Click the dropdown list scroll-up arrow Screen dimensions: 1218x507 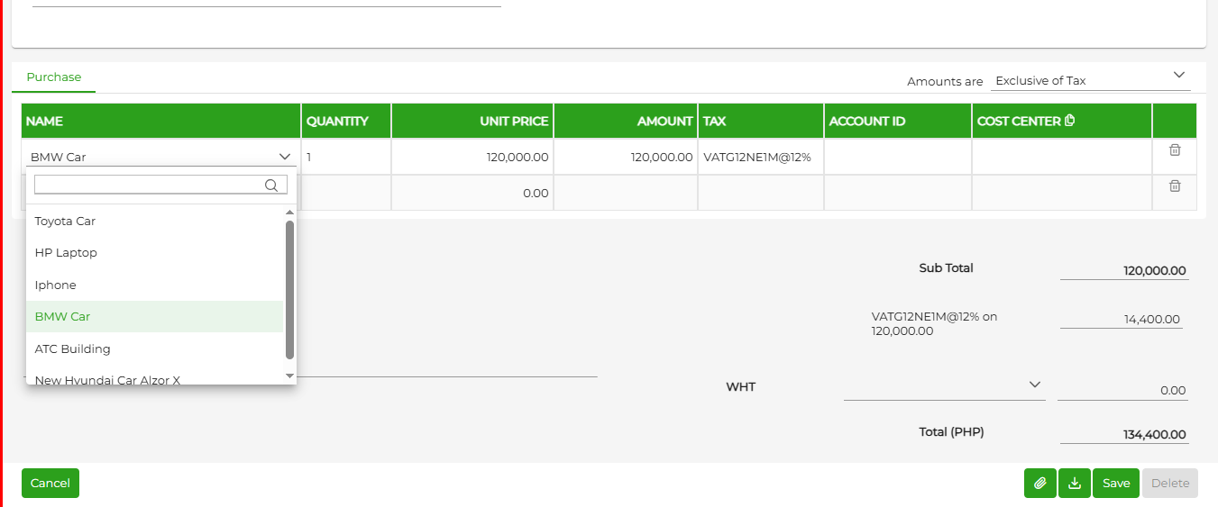click(289, 213)
